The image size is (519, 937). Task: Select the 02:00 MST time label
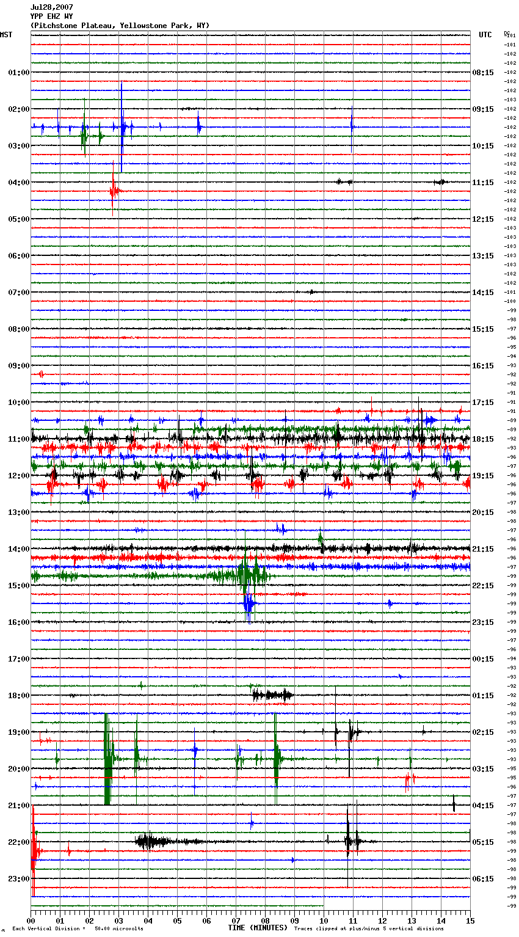(x=19, y=109)
